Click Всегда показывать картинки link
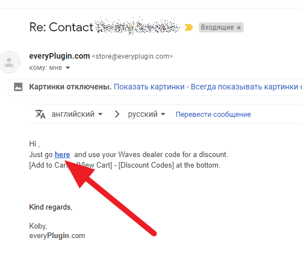 click(244, 87)
